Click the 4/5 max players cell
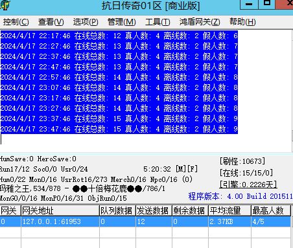Screen dimensions: 293x248 271,221
